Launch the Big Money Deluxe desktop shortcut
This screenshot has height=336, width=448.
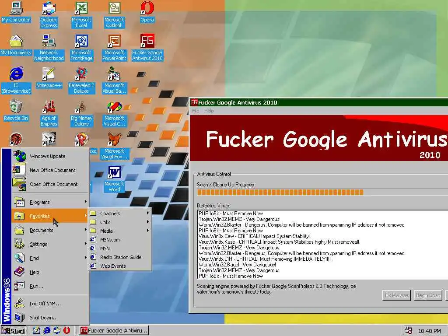coord(81,113)
